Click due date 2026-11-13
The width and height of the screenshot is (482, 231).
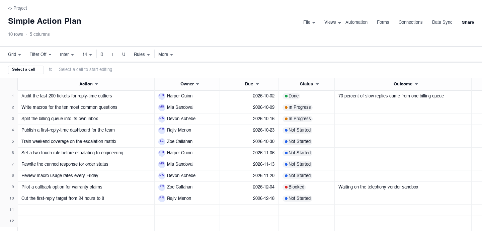[249, 164]
